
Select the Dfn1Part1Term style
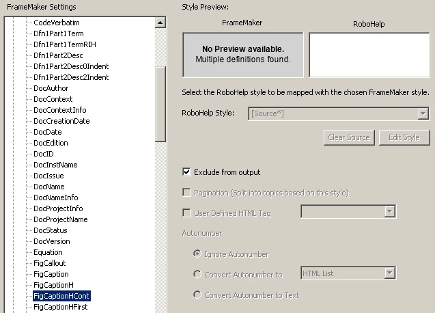coord(59,33)
